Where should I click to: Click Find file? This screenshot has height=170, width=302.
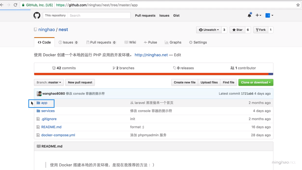[x=229, y=82]
